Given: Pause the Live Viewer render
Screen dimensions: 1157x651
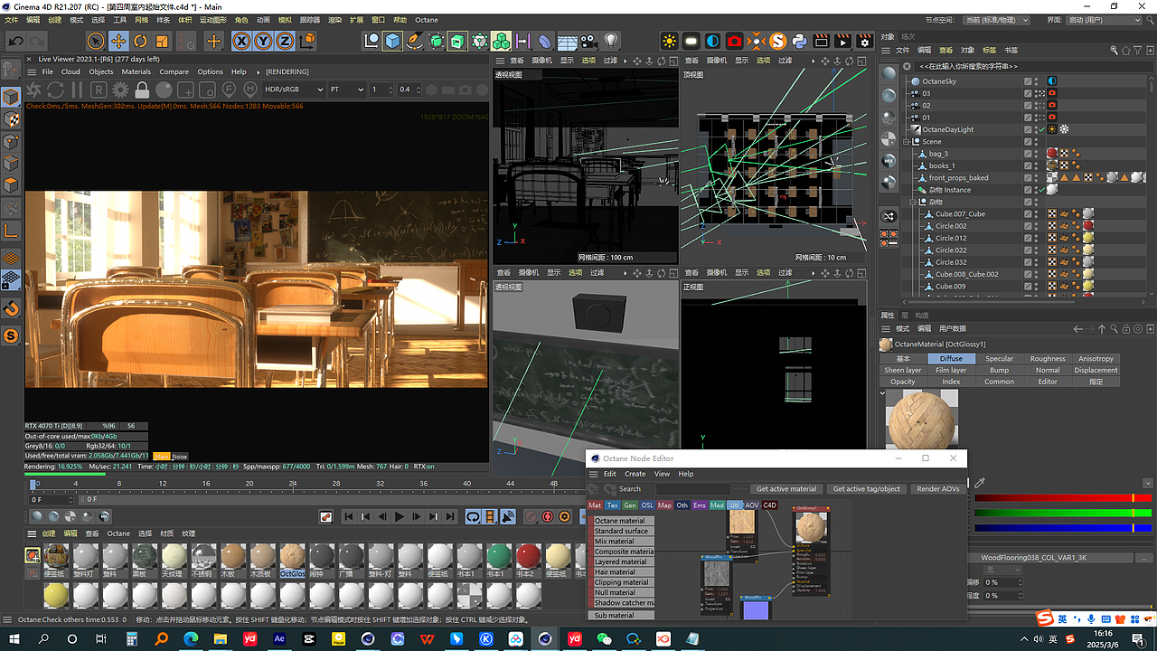Looking at the screenshot, I should point(78,90).
